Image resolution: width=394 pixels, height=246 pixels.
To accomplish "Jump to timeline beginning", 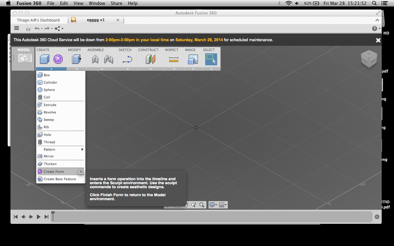I will pos(16,217).
